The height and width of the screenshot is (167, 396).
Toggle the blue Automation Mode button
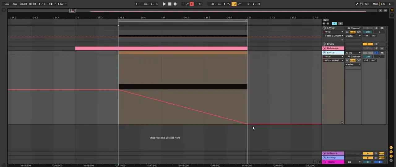coord(334,24)
